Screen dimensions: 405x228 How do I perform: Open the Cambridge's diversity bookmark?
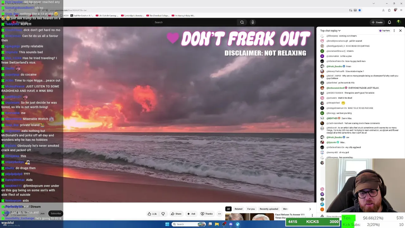tap(132, 16)
